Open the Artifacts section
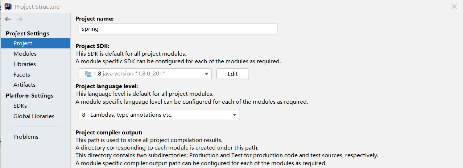The width and height of the screenshot is (463, 168). (x=24, y=85)
